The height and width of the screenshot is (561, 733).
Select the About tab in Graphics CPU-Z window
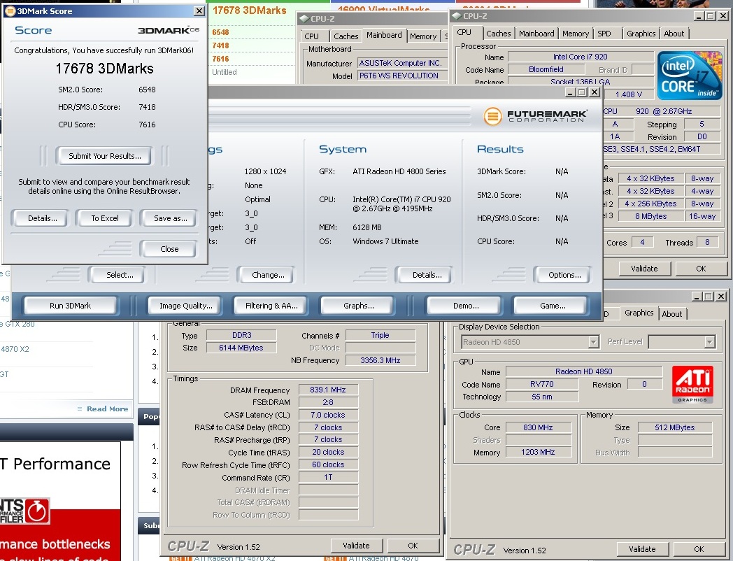click(671, 313)
